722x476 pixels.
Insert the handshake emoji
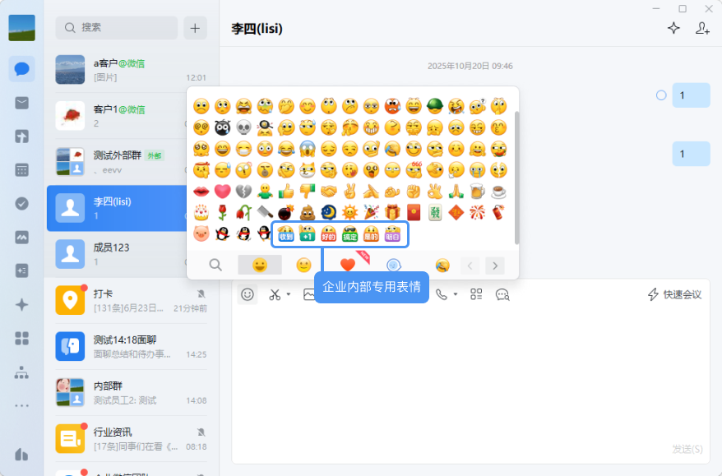pos(328,191)
